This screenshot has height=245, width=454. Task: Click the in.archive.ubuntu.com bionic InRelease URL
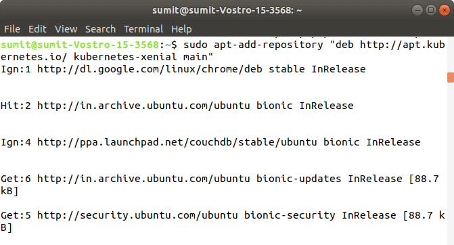[143, 106]
